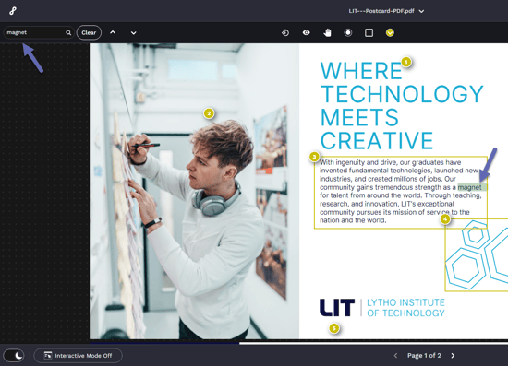Viewport: 508px width, 366px height.
Task: Open annotation marker 3 beside the paragraph
Action: click(x=314, y=157)
